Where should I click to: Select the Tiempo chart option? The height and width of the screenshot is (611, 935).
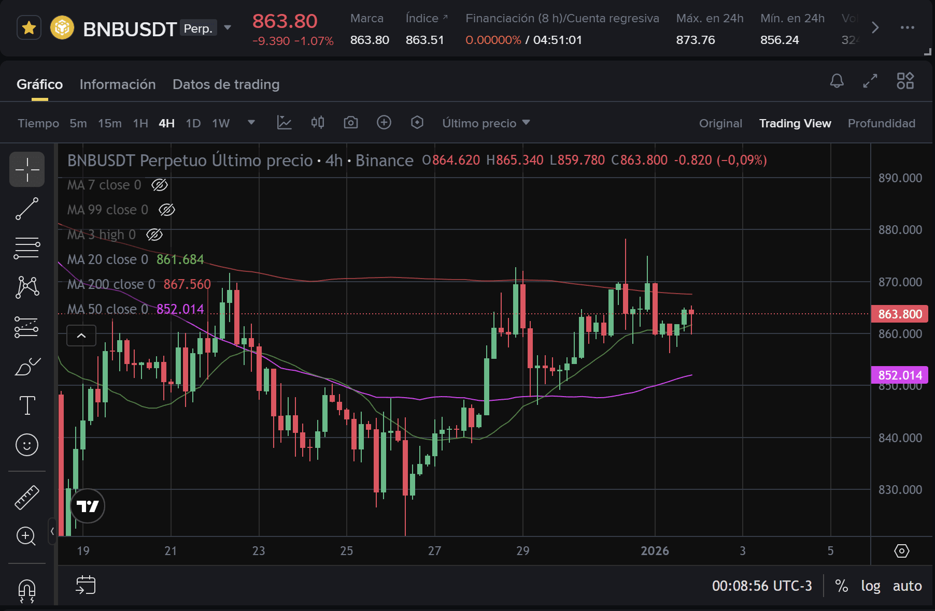coord(38,123)
